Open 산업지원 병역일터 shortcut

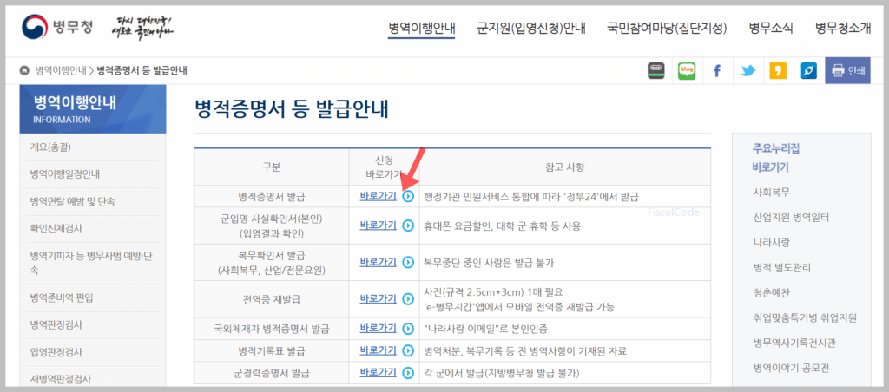click(790, 217)
